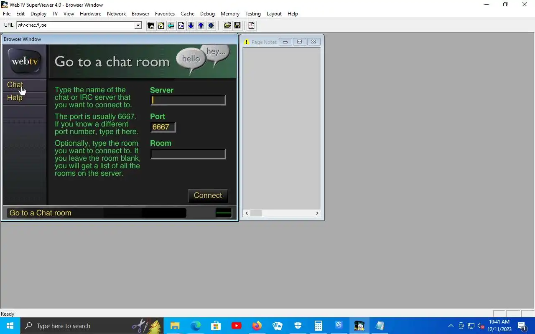The width and height of the screenshot is (535, 334).
Task: Click Page Notes scrollbar left arrow
Action: coord(247,213)
